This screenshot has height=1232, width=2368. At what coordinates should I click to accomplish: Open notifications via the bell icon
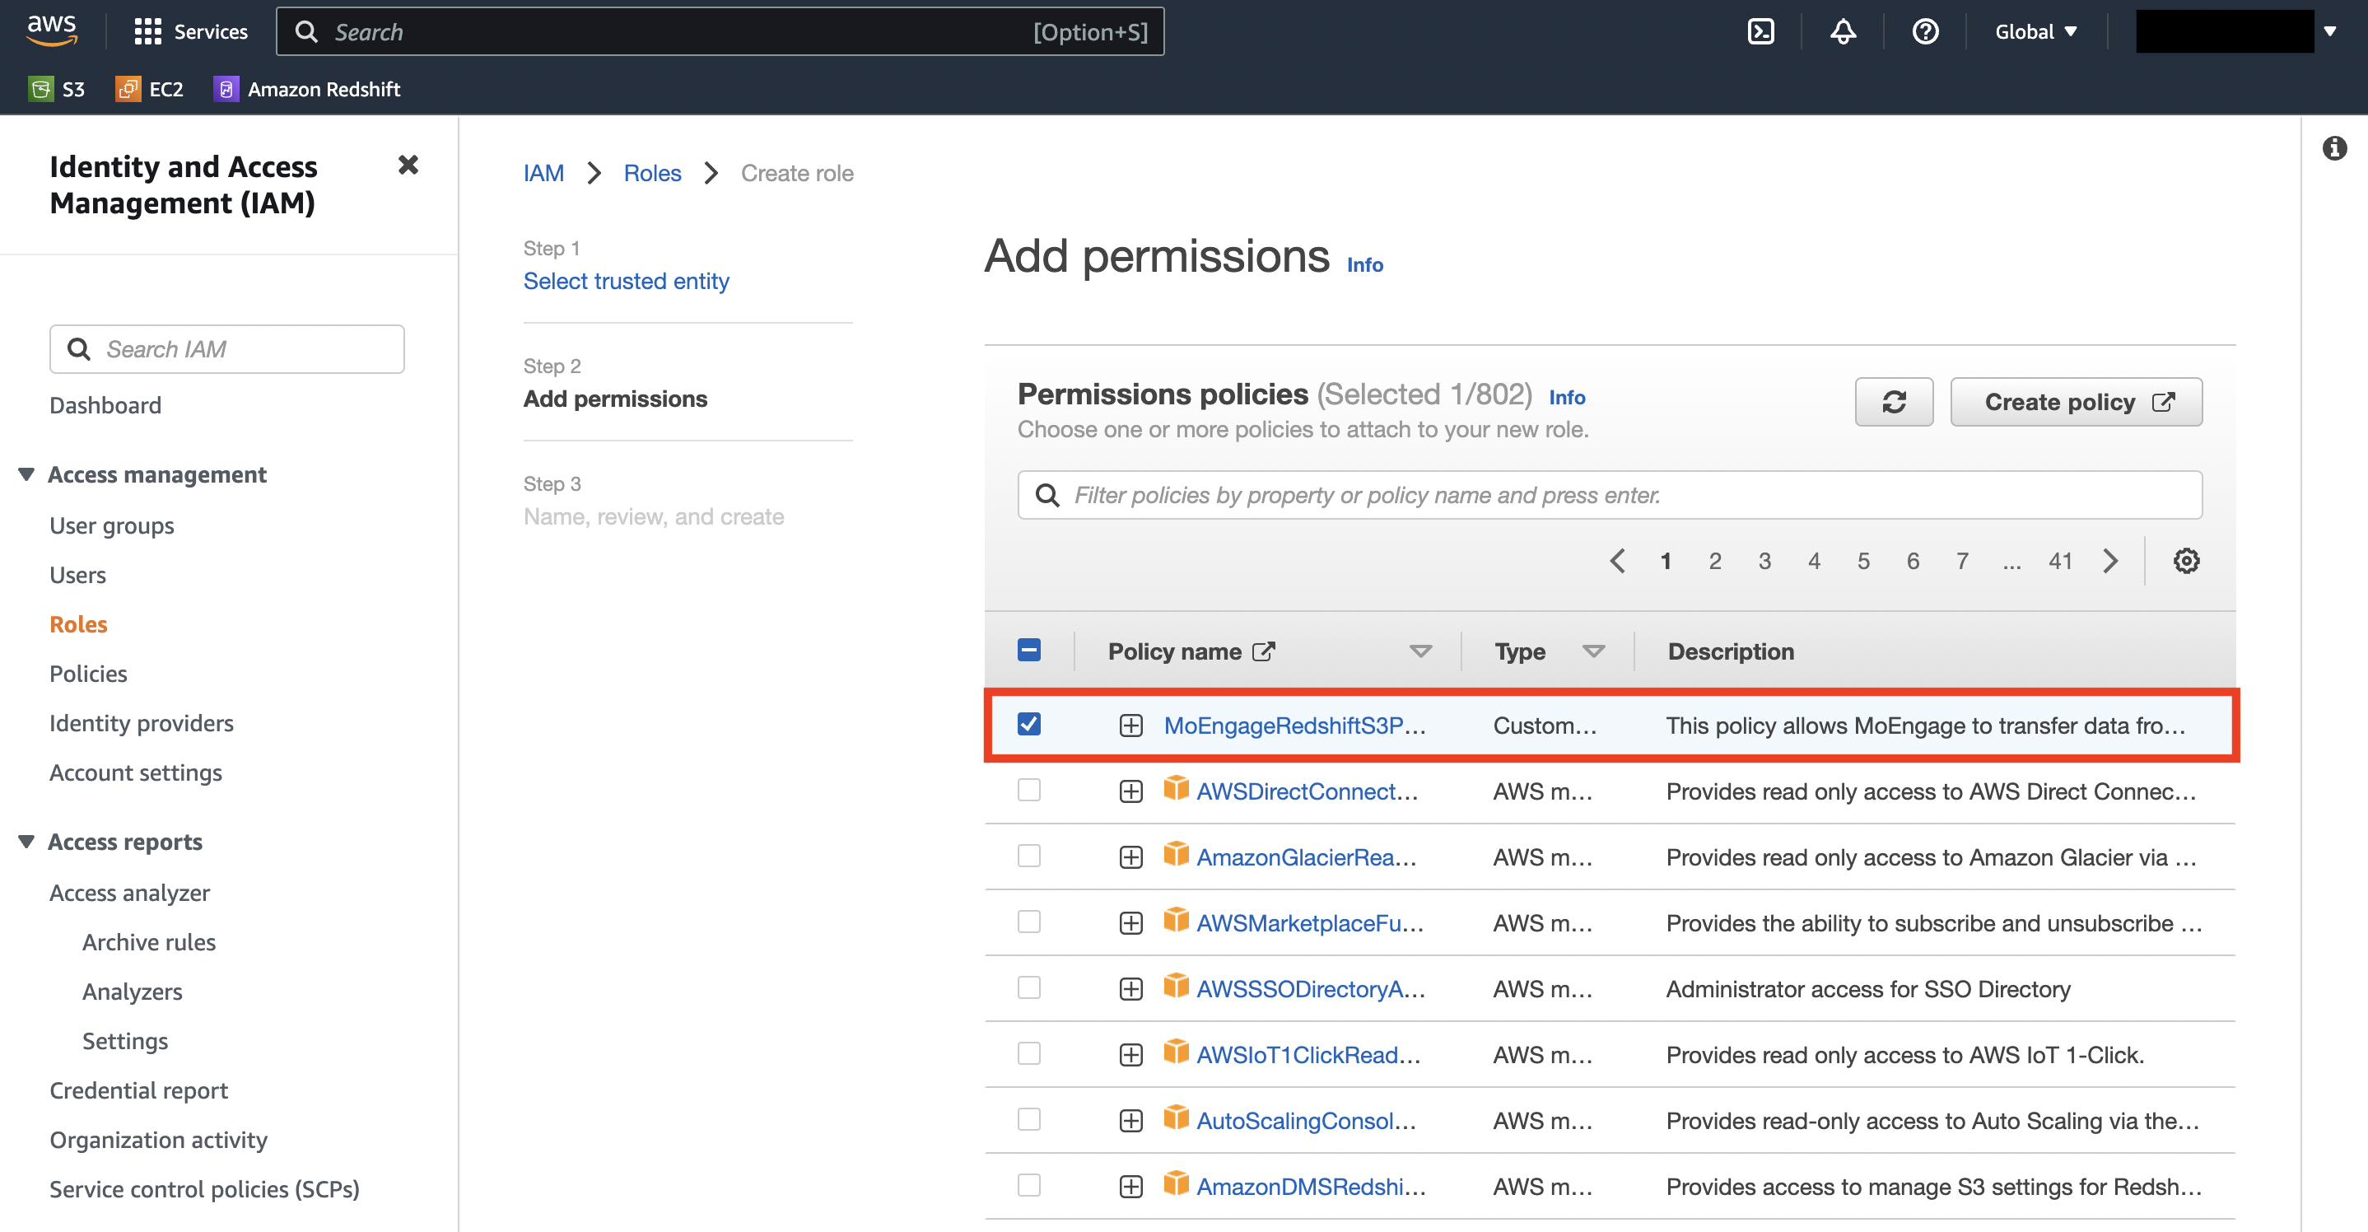1842,30
